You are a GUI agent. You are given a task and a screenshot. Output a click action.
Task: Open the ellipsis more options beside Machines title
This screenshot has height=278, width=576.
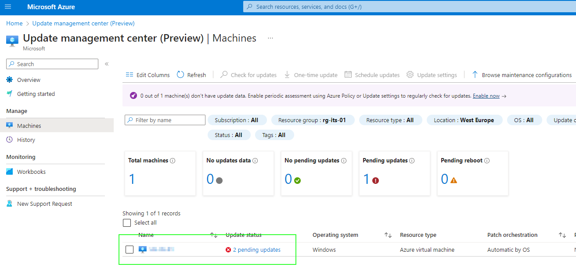(x=270, y=38)
